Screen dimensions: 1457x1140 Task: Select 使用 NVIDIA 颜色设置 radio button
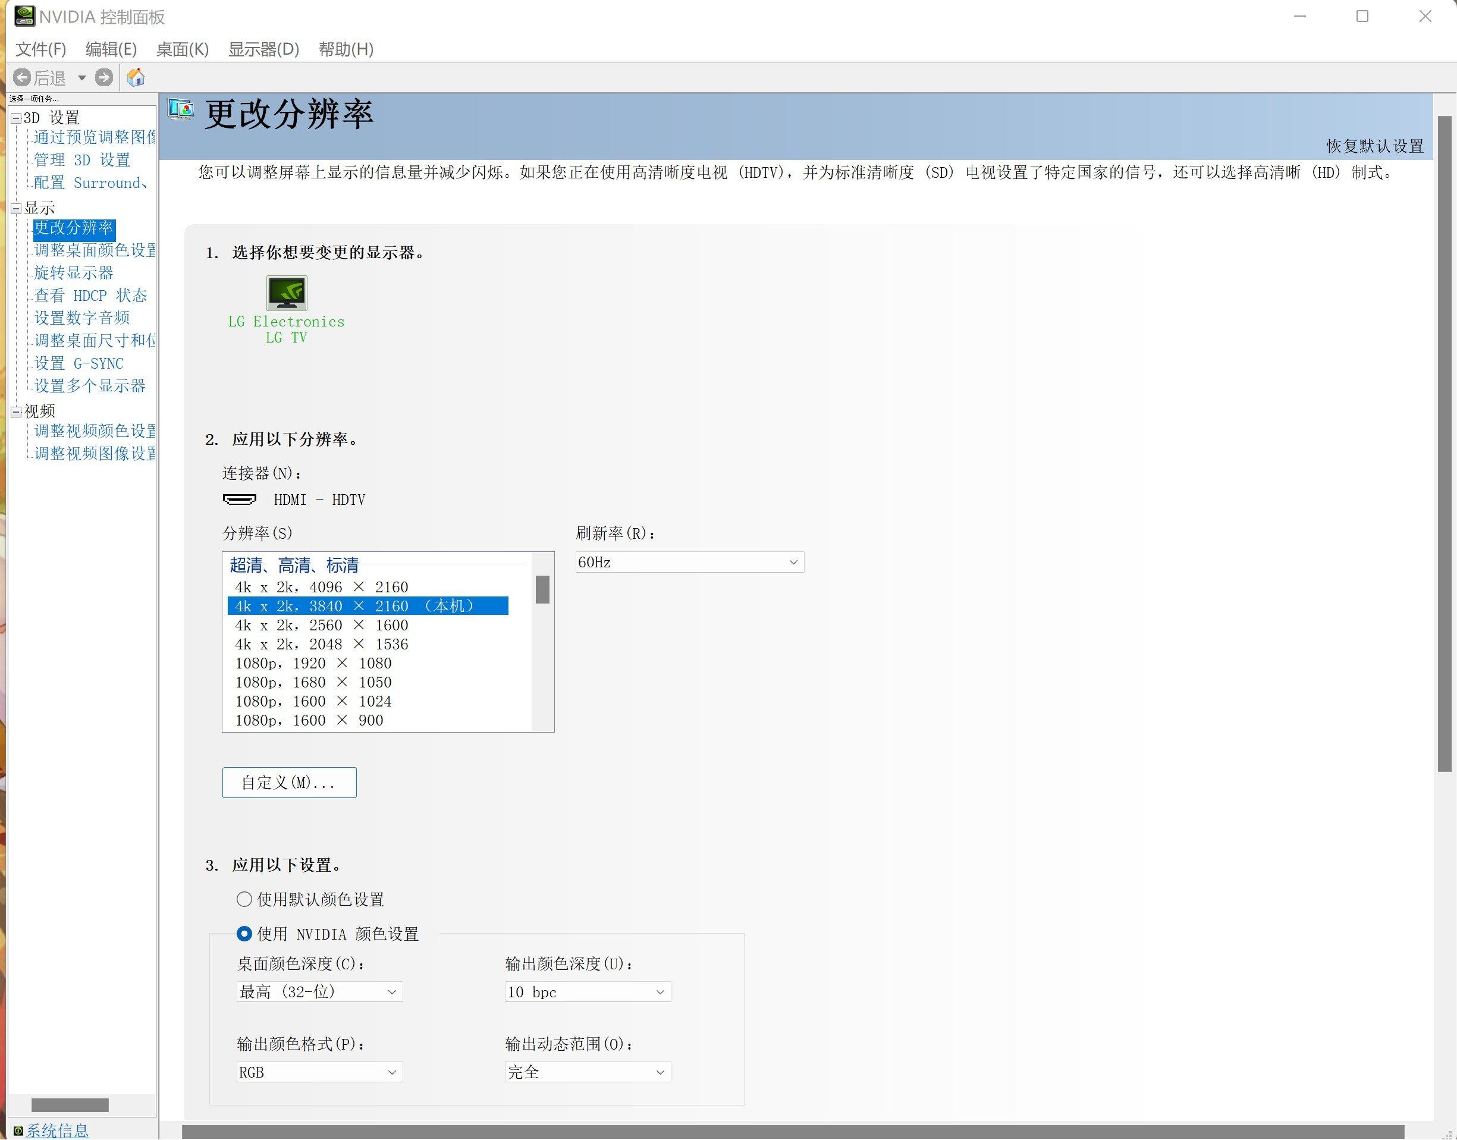(244, 934)
